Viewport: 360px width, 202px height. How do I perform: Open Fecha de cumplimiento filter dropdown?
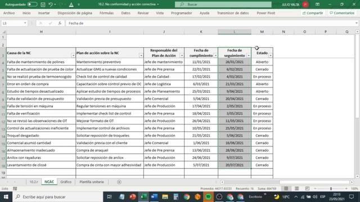[x=215, y=56]
